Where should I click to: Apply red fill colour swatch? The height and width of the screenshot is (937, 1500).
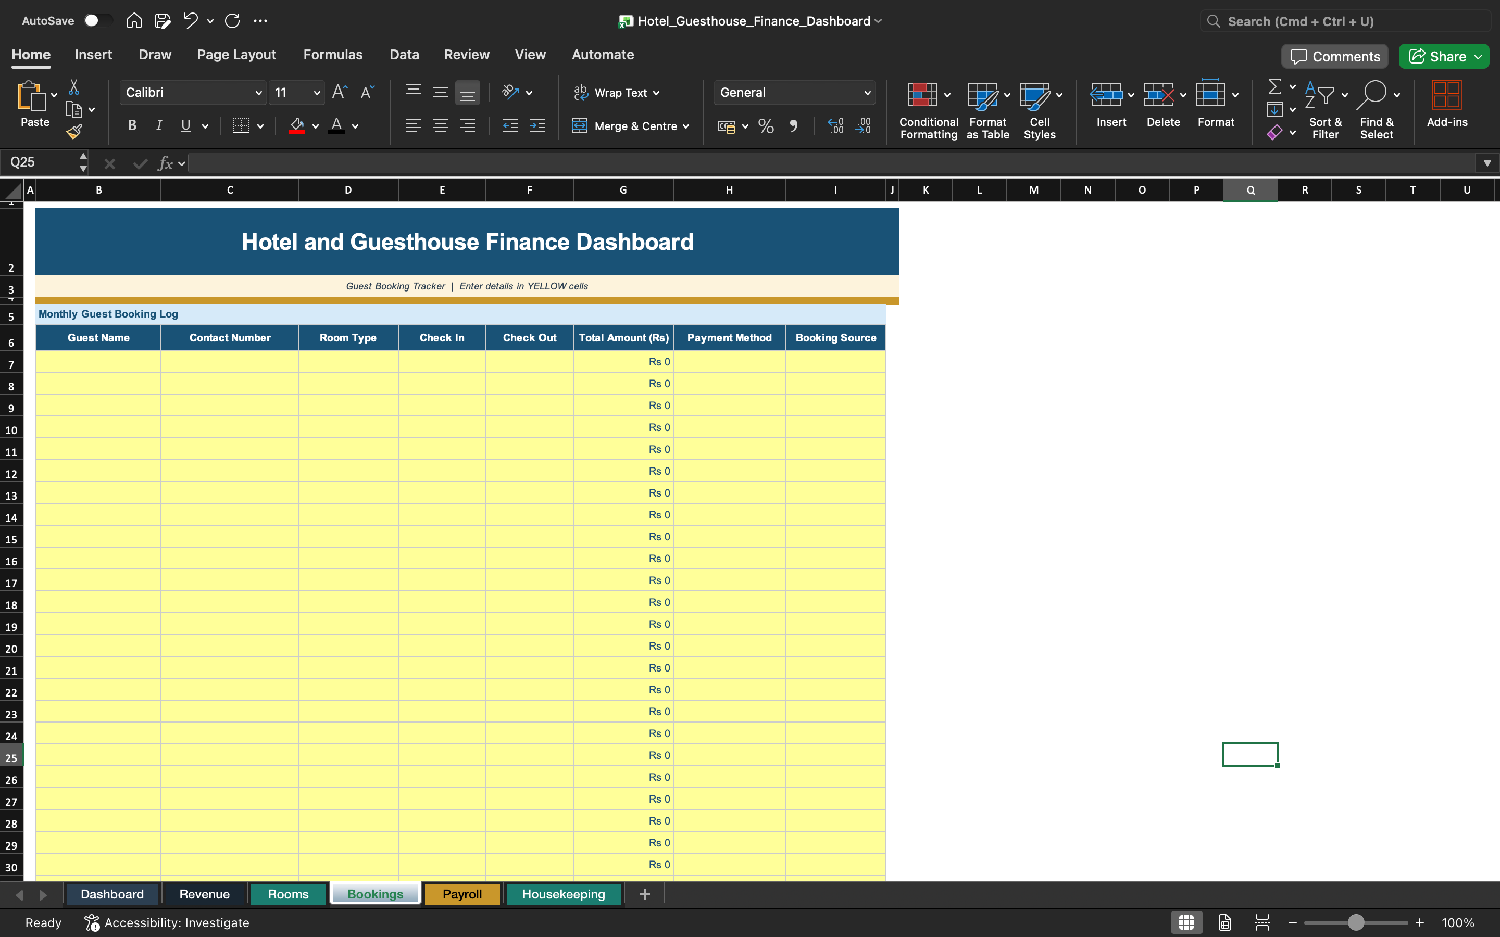(297, 126)
